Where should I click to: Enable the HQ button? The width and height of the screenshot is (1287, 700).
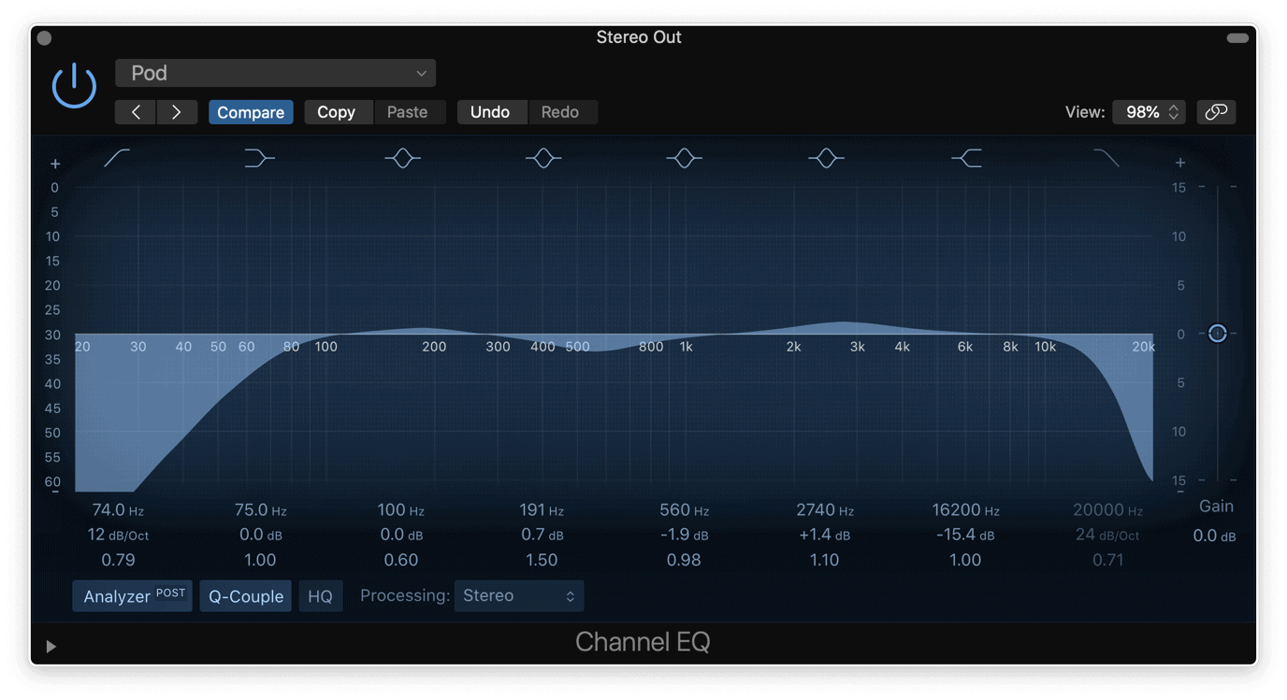tap(320, 596)
